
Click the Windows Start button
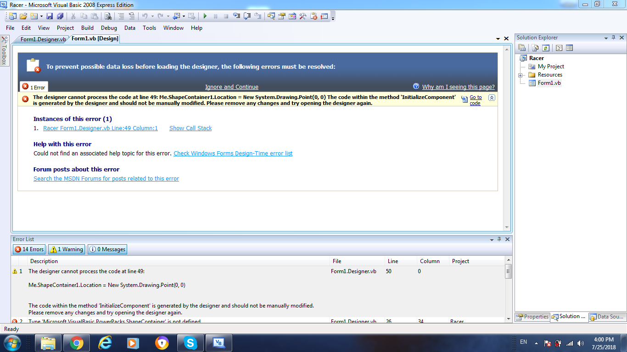(x=12, y=343)
